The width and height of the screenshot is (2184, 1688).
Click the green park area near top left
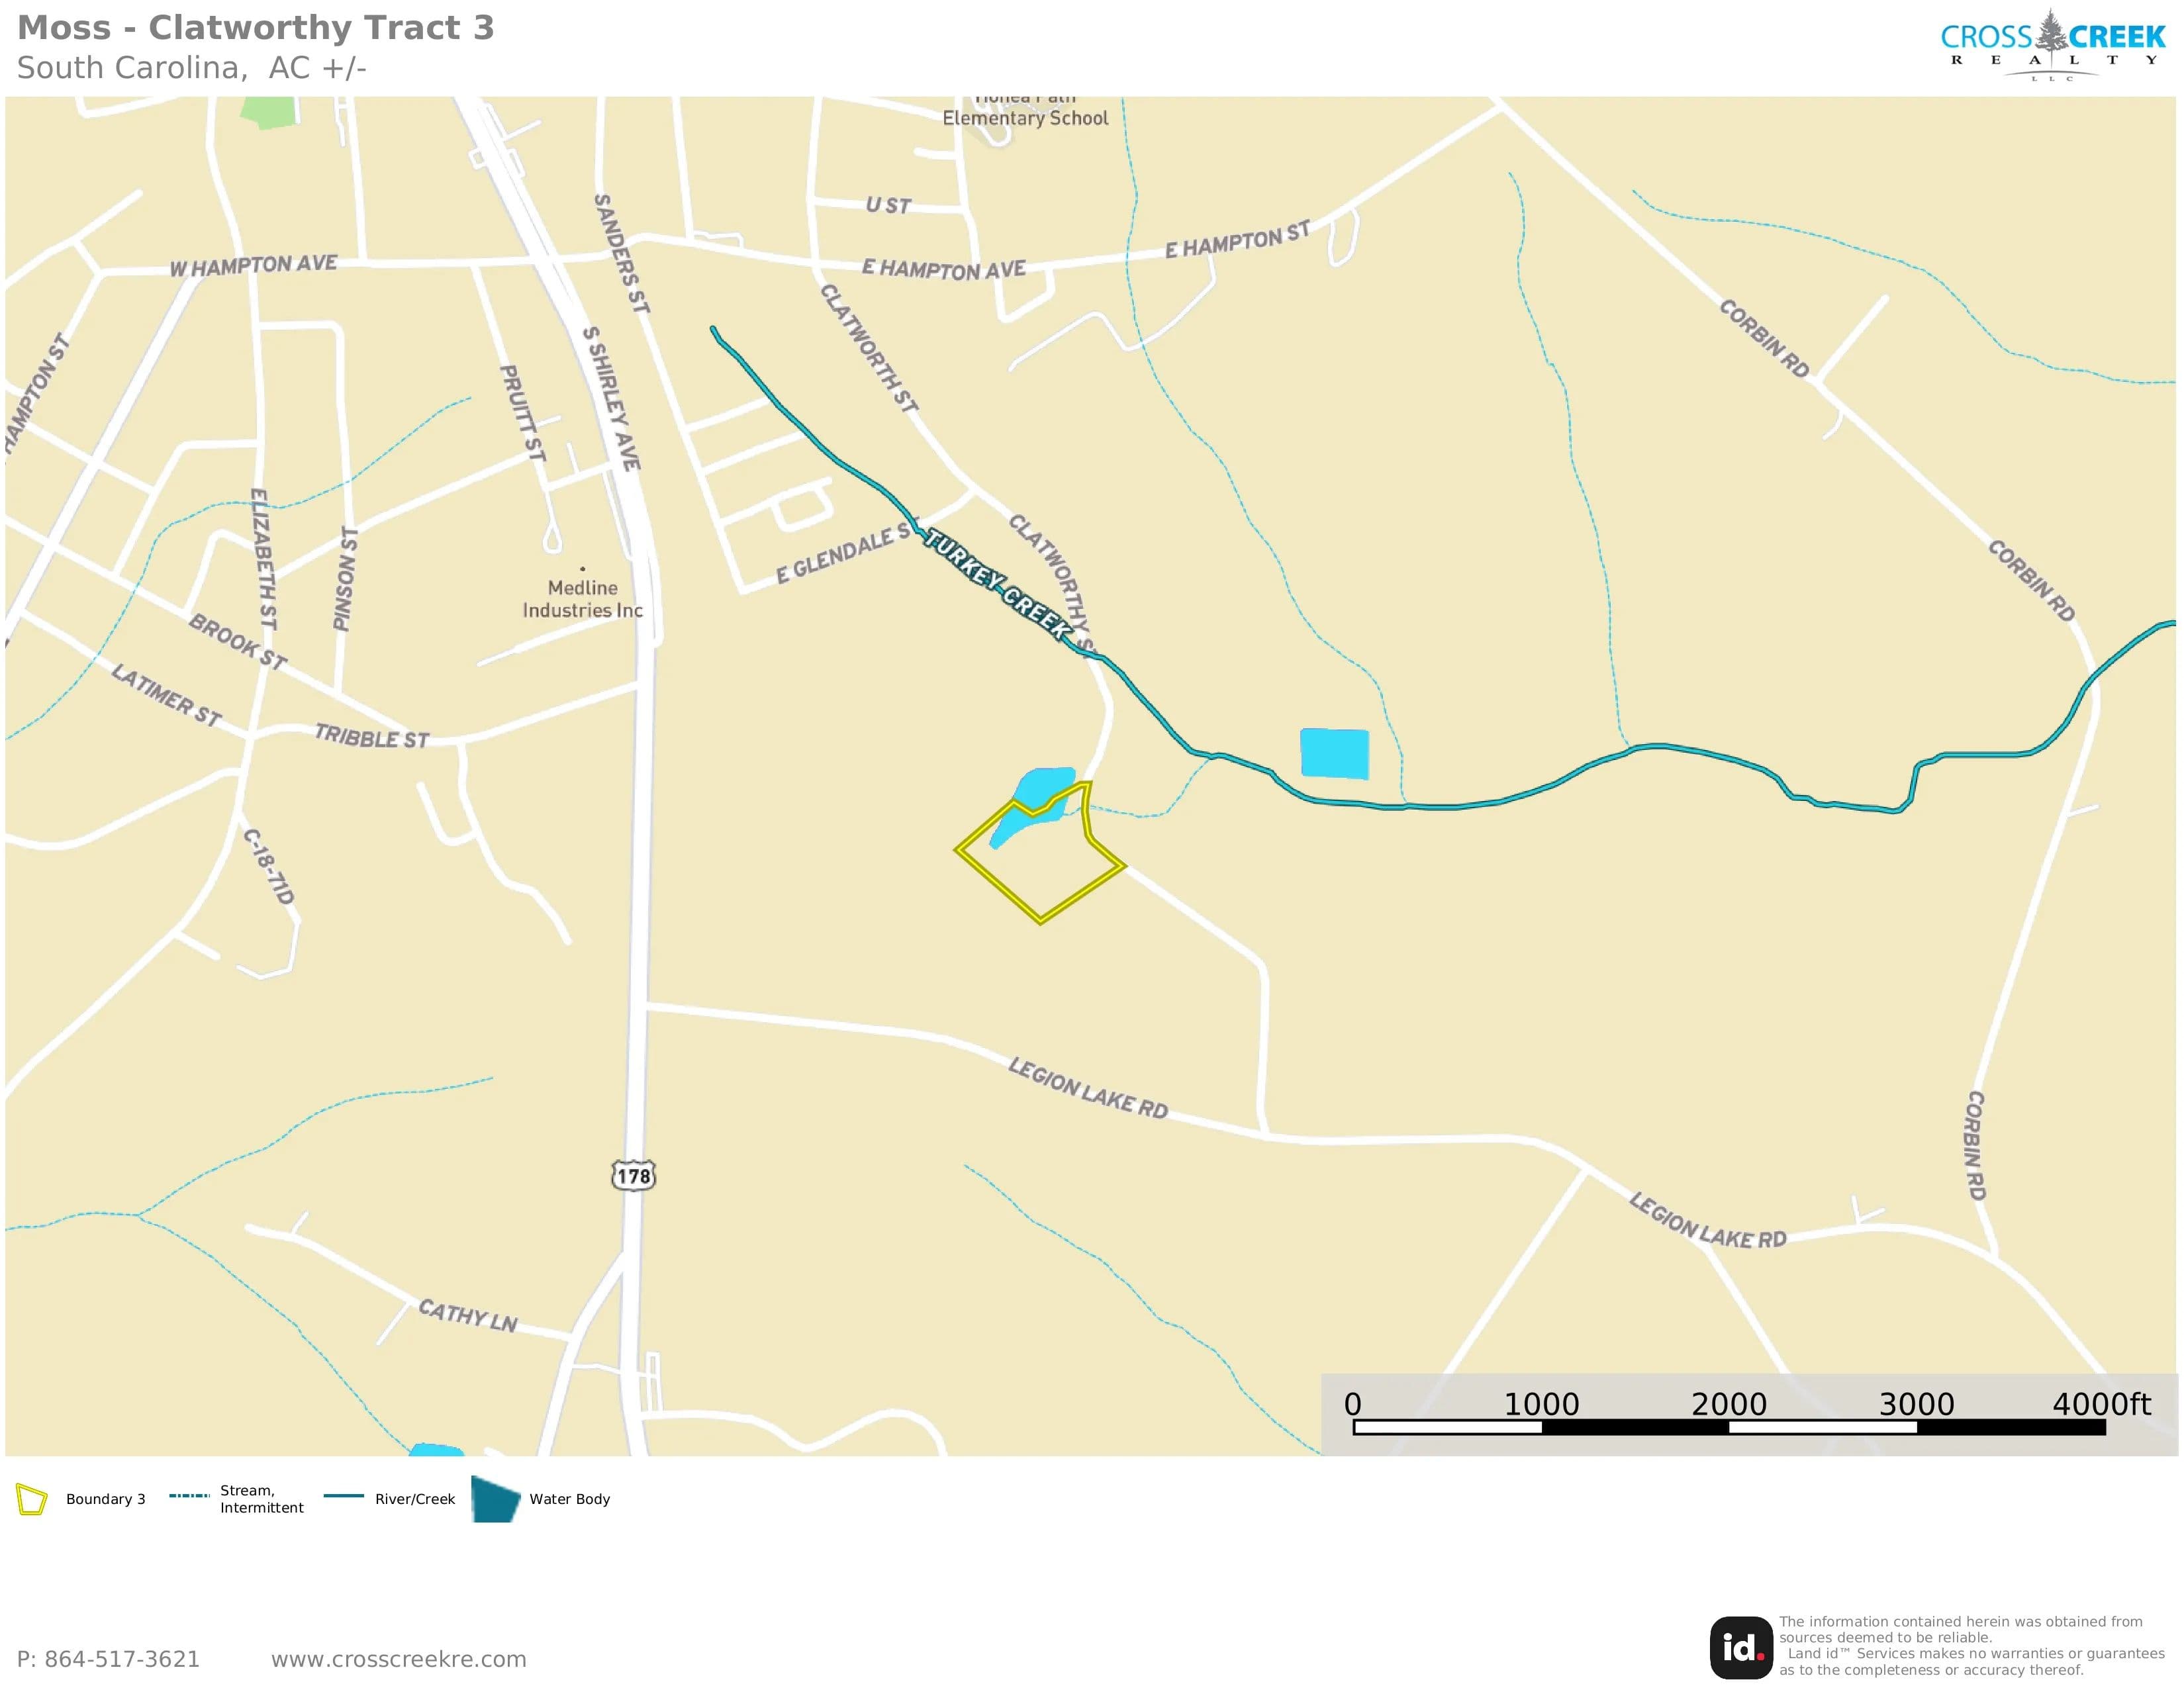tap(269, 112)
